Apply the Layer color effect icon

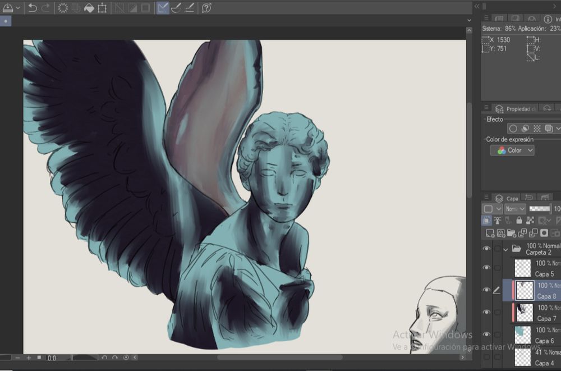click(549, 129)
